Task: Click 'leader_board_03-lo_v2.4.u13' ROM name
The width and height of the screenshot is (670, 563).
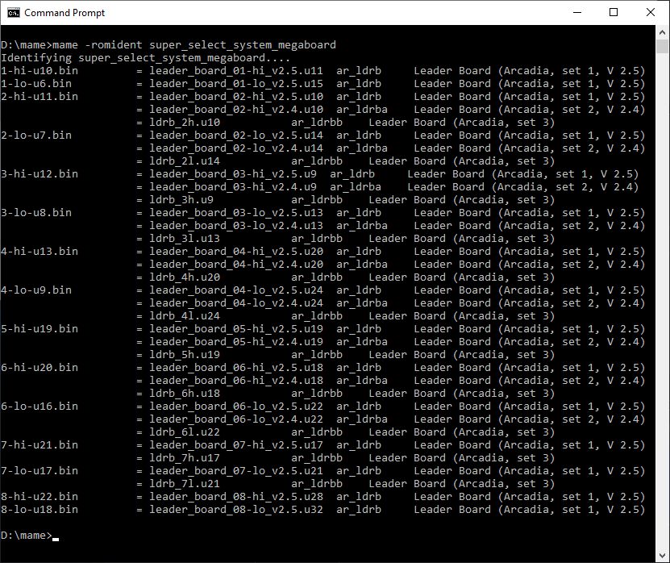Action: 236,225
